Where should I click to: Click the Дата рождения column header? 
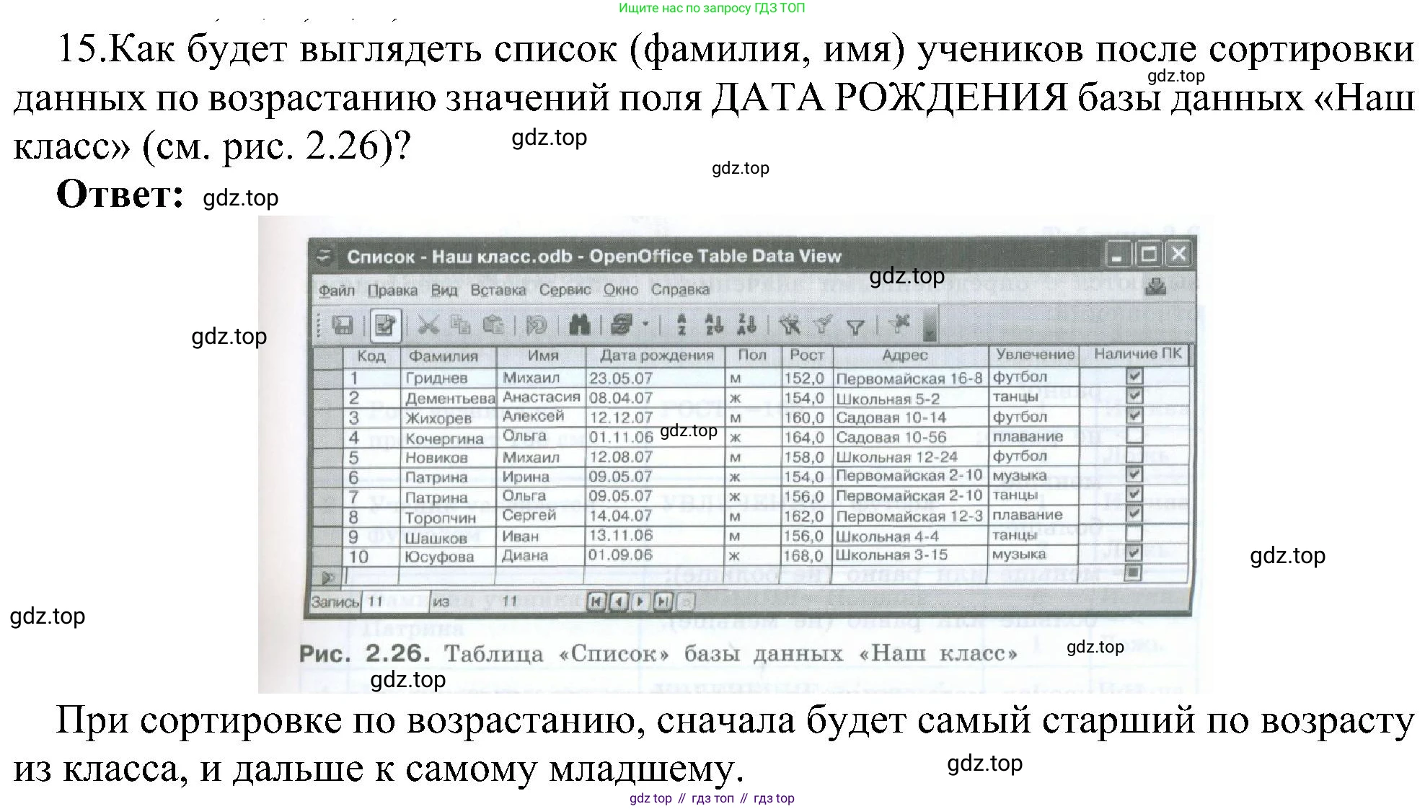tap(656, 355)
